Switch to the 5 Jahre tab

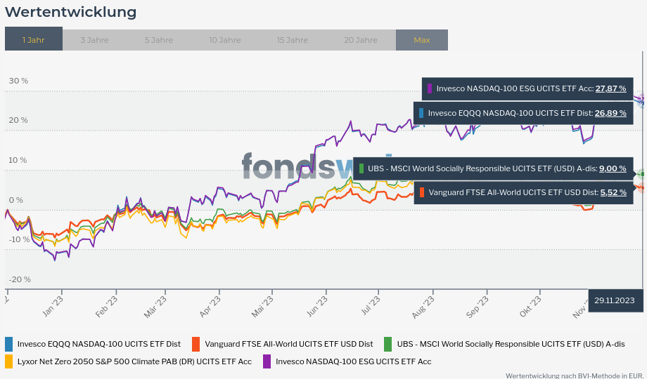(x=159, y=40)
